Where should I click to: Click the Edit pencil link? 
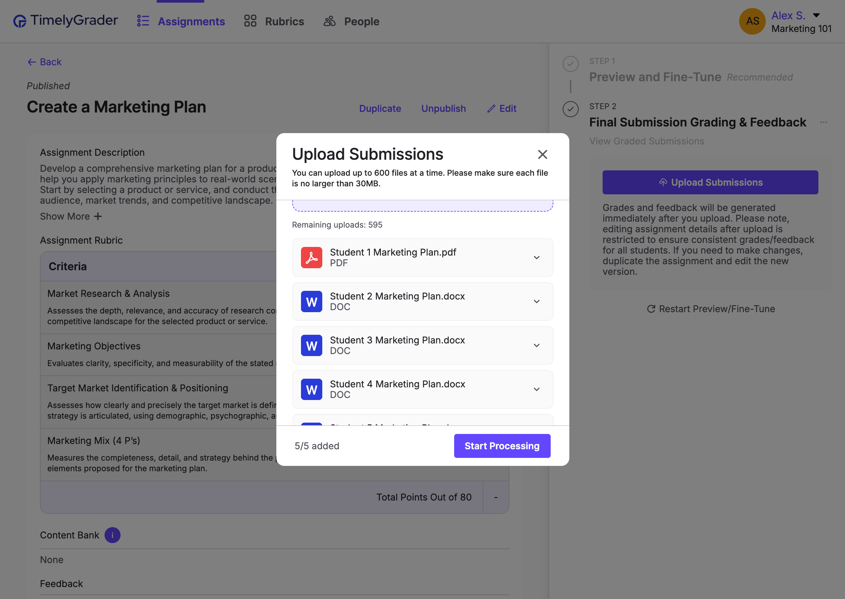(502, 108)
